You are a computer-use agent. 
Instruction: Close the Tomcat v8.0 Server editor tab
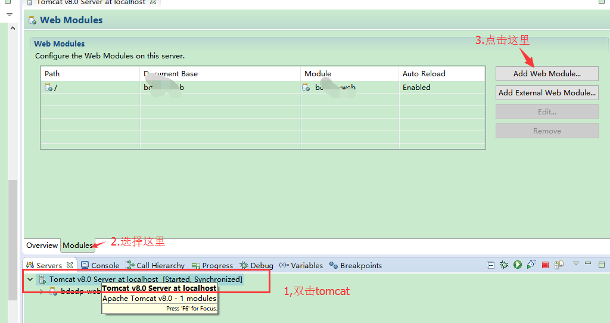pyautogui.click(x=153, y=2)
